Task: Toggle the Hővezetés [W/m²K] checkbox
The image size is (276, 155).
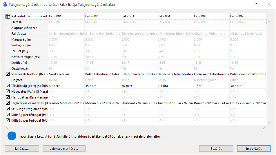Action: click(8, 91)
